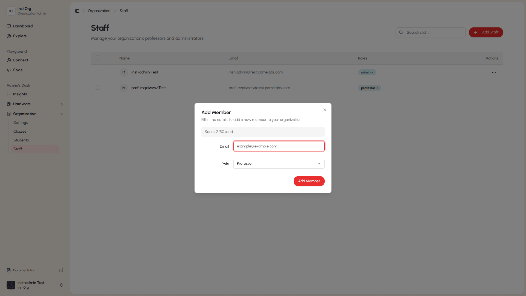Click the Email column header
The width and height of the screenshot is (526, 296).
[233, 58]
